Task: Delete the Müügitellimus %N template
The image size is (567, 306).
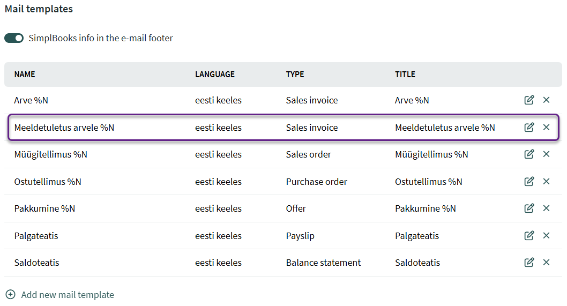Action: pos(547,154)
